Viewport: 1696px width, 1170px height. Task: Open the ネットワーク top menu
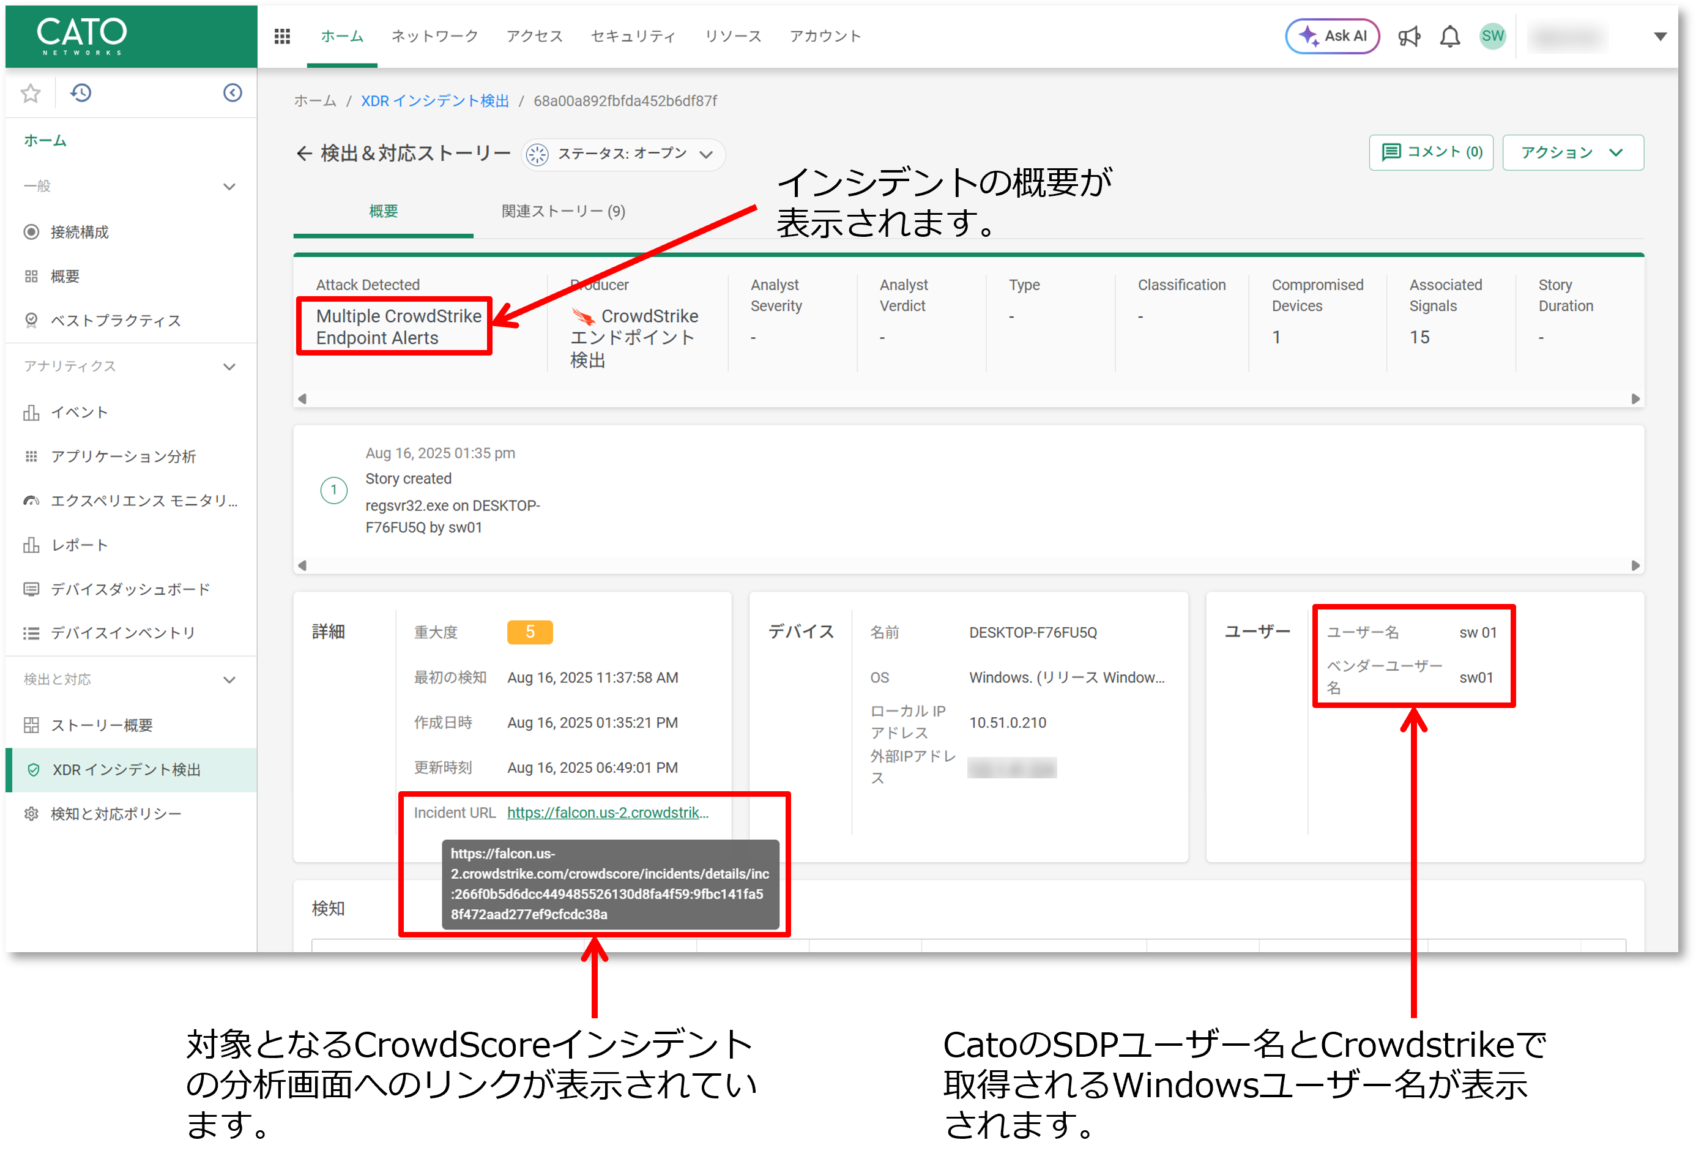pyautogui.click(x=434, y=36)
